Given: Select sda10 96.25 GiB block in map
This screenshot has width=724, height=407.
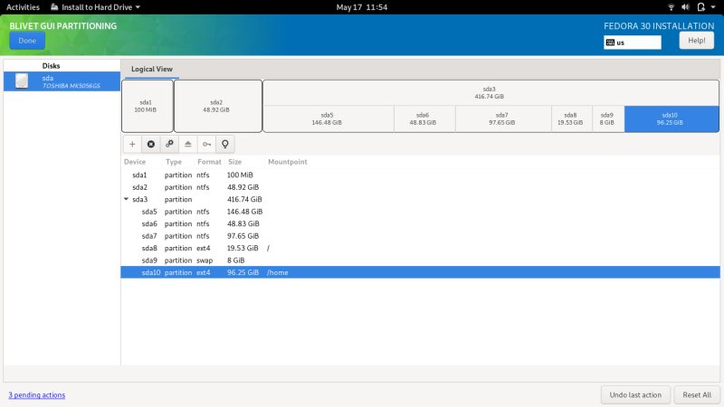Looking at the screenshot, I should (x=672, y=119).
